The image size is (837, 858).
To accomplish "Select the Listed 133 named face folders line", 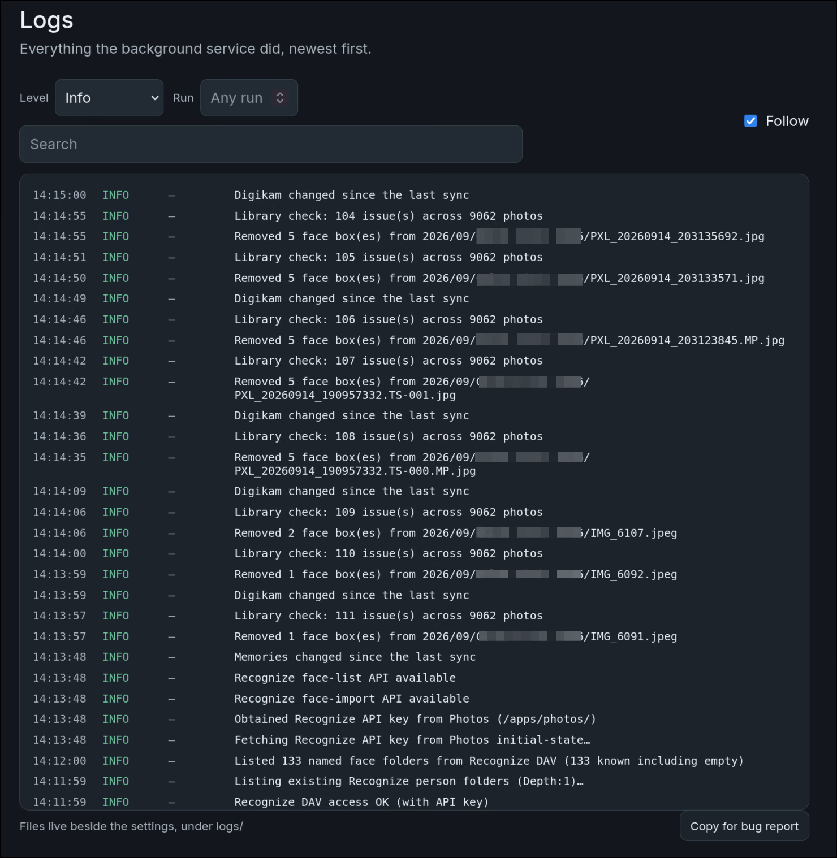I will tap(414, 761).
